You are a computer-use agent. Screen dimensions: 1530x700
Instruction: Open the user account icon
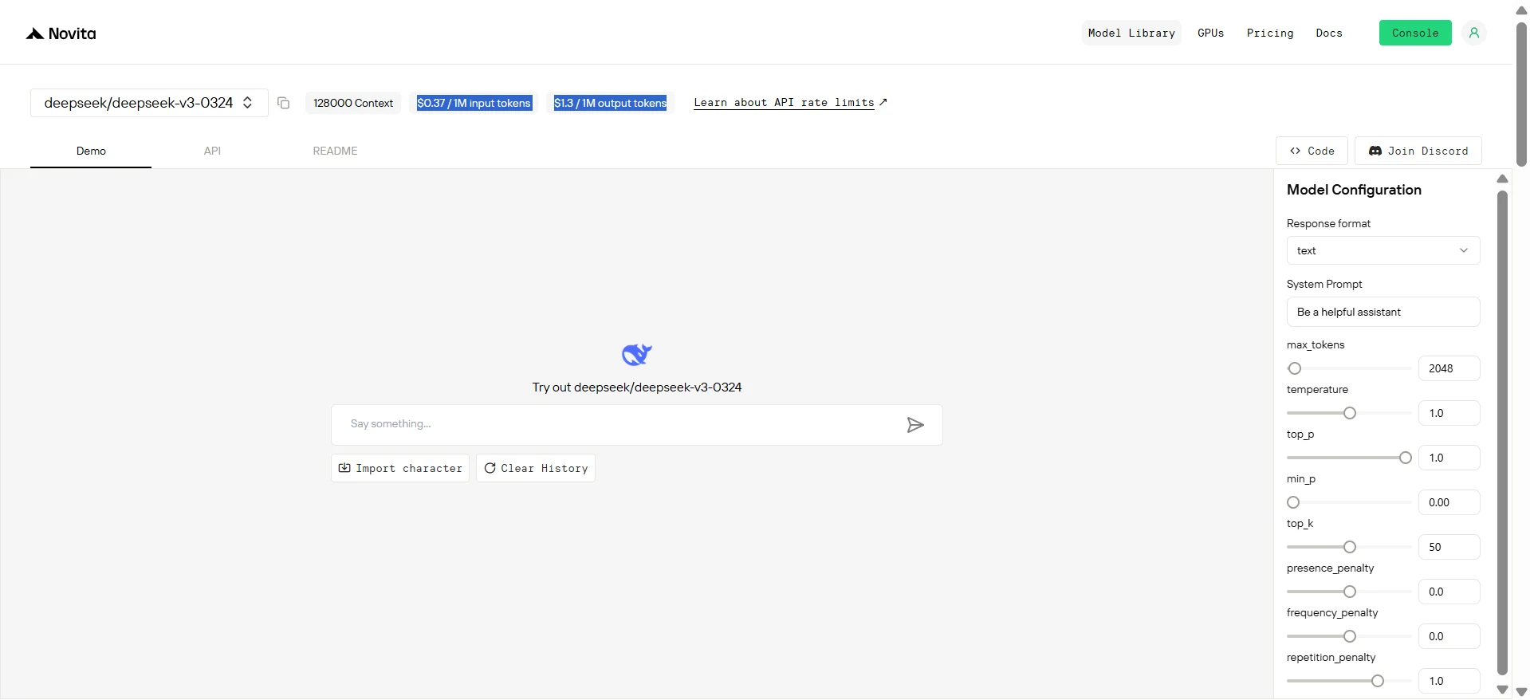pyautogui.click(x=1474, y=33)
